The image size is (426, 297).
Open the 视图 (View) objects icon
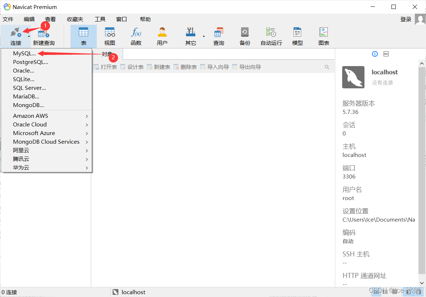point(110,32)
